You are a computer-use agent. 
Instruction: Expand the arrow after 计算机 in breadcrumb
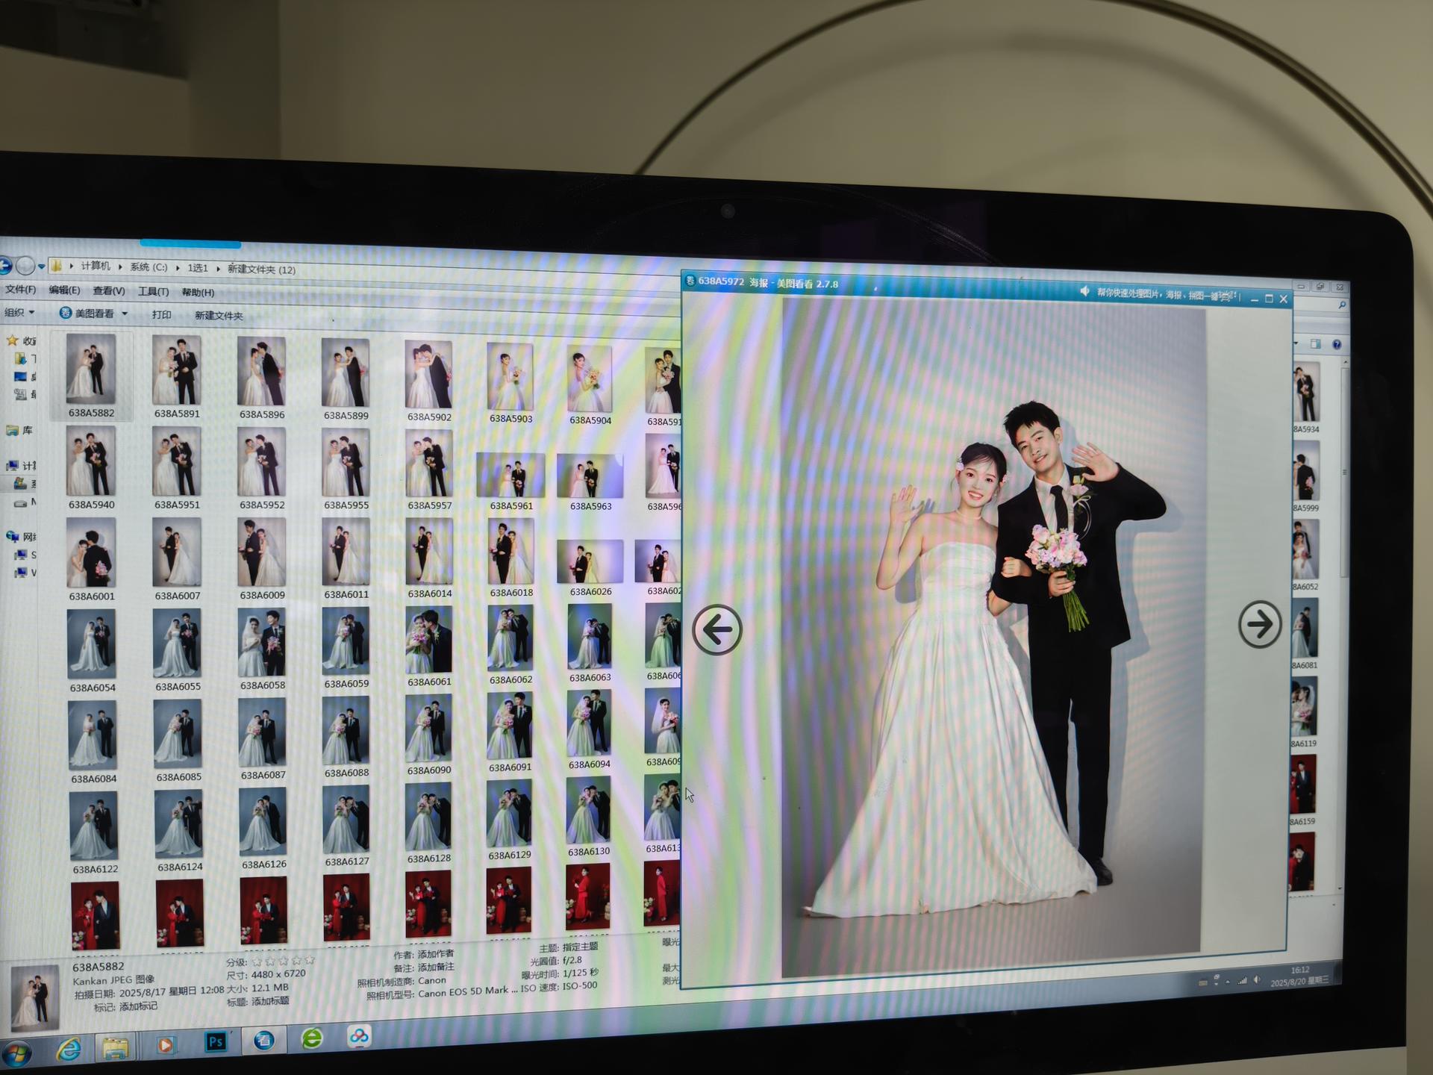tap(119, 267)
